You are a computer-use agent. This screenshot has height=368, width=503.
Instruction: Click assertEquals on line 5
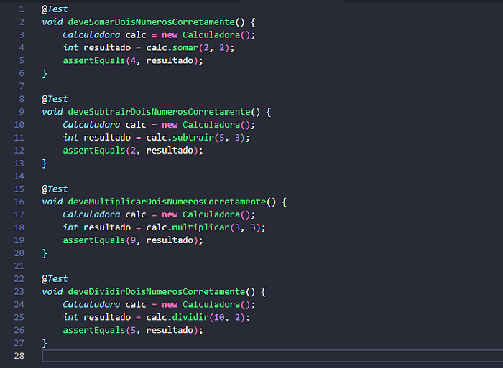coord(93,60)
